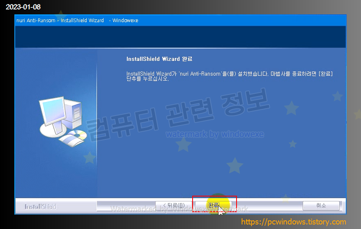
Task: Click the 취소 (Cancel) button
Action: pyautogui.click(x=321, y=206)
